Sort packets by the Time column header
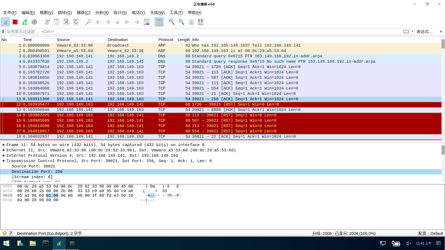Image resolution: width=445 pixels, height=250 pixels. click(39, 40)
